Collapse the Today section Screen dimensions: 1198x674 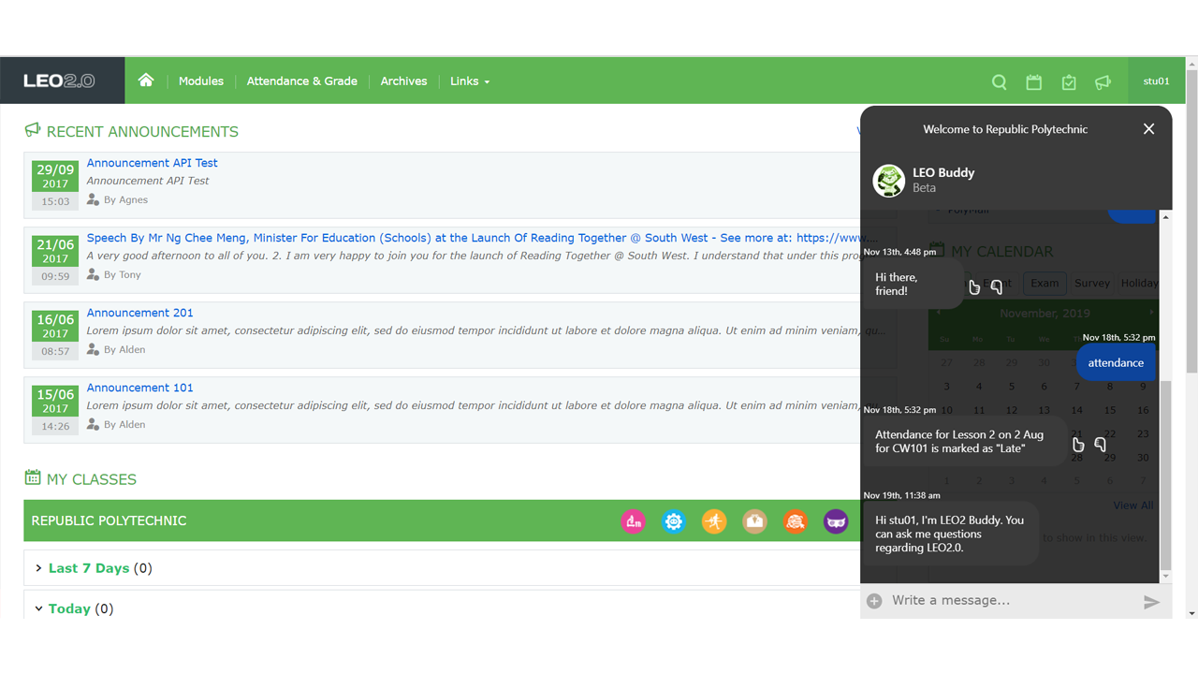[x=68, y=608]
